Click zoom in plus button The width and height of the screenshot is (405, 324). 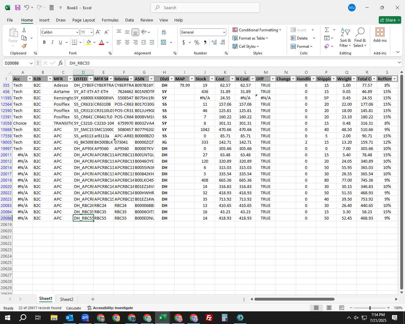point(389,308)
